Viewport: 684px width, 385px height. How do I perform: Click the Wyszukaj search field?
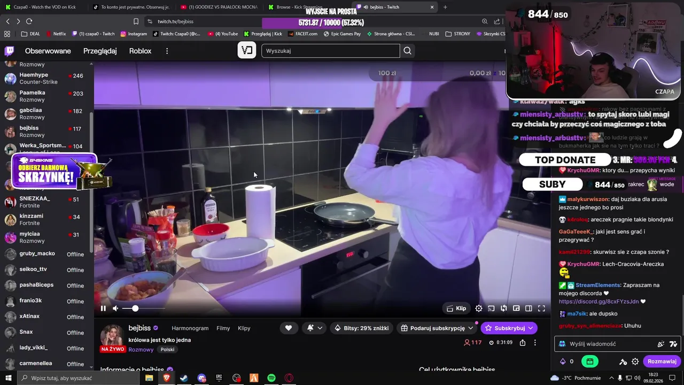tap(330, 51)
